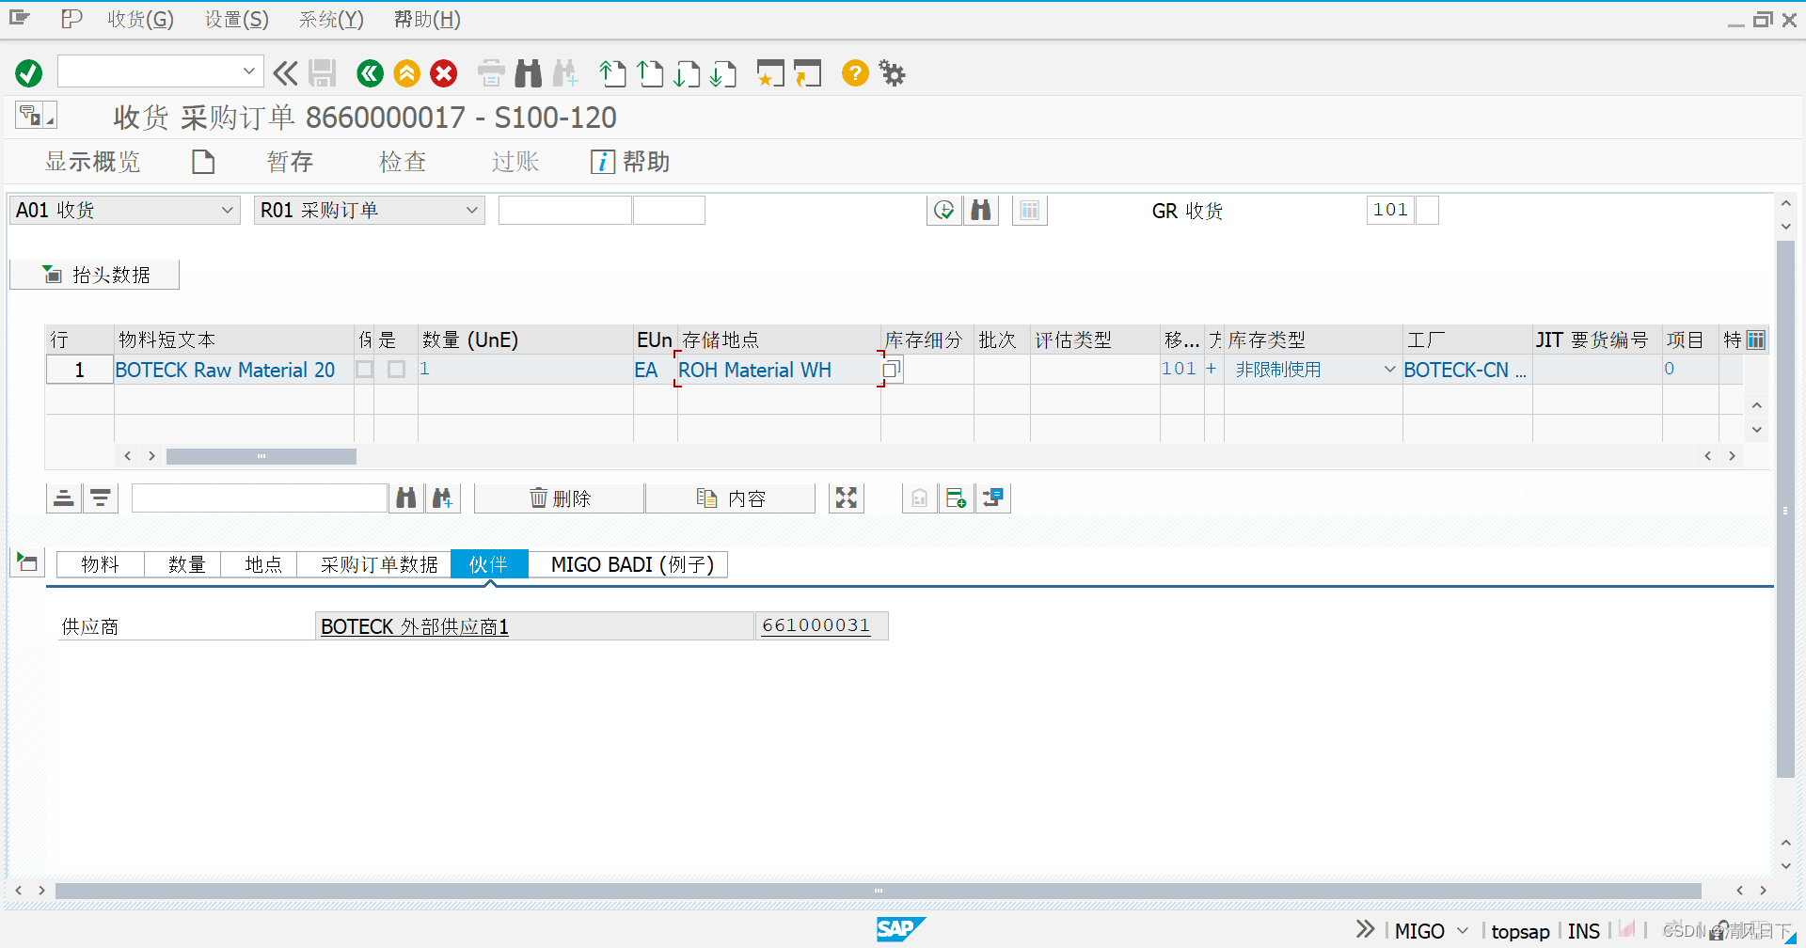
Task: Click the First Page icon
Action: point(612,73)
